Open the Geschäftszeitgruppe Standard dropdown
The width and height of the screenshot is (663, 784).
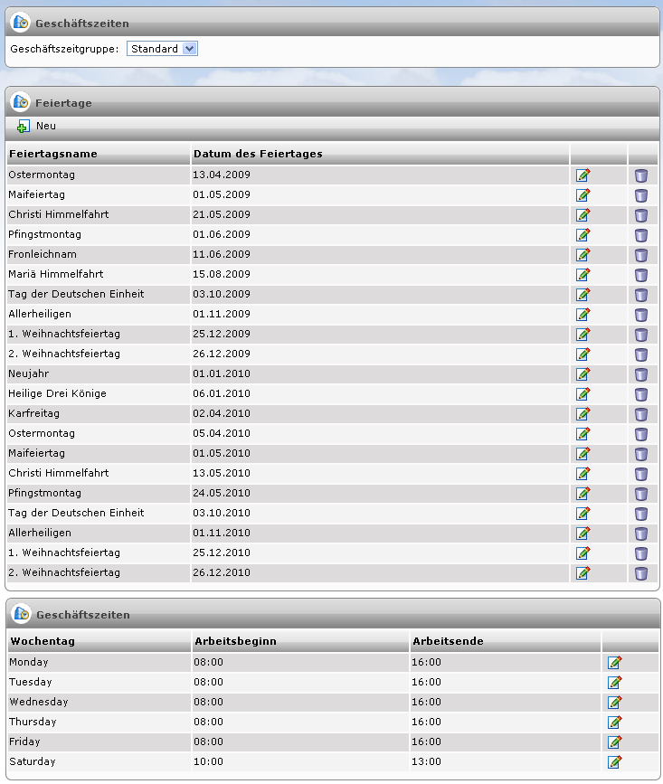162,49
